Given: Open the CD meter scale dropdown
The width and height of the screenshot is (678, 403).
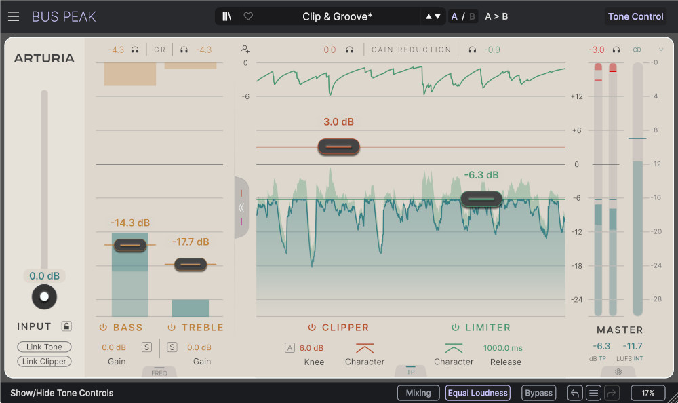Looking at the screenshot, I should (661, 50).
